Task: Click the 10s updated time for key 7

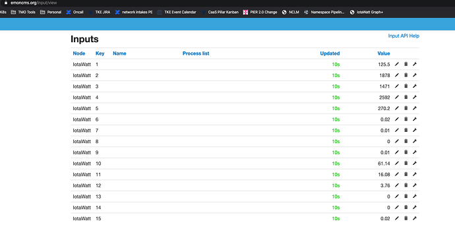Action: (x=336, y=131)
